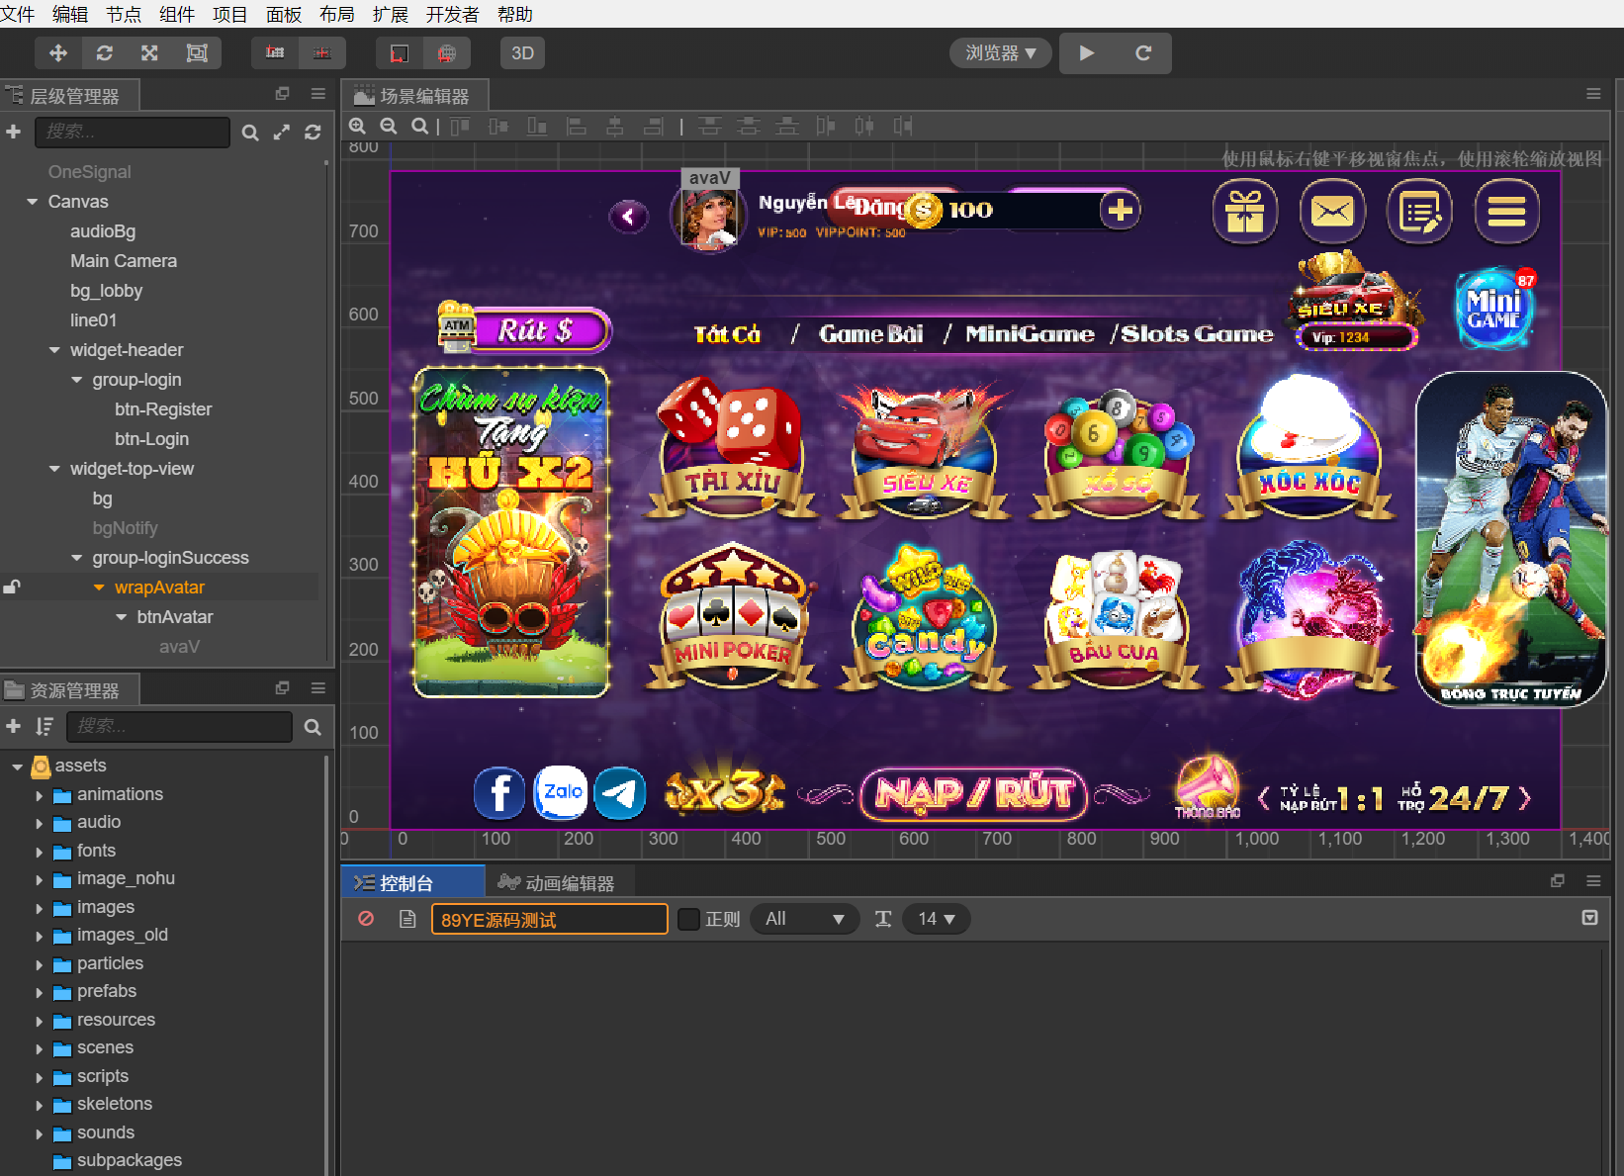The image size is (1624, 1176).
Task: Clear the console log output
Action: point(366,919)
